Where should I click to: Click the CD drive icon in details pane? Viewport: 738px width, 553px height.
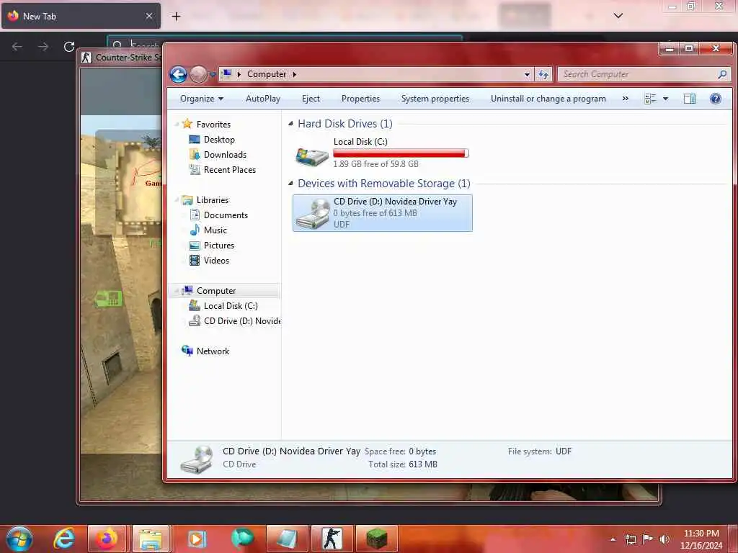(x=197, y=459)
